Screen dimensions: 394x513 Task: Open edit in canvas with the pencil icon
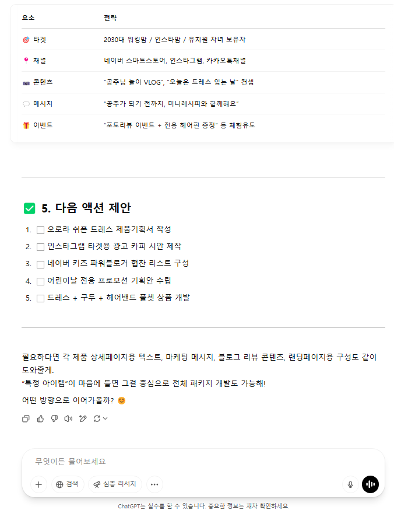click(x=83, y=418)
